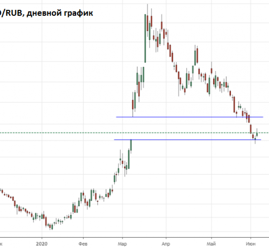Select the Мар month axis label
The width and height of the screenshot is (269, 248).
point(122,244)
